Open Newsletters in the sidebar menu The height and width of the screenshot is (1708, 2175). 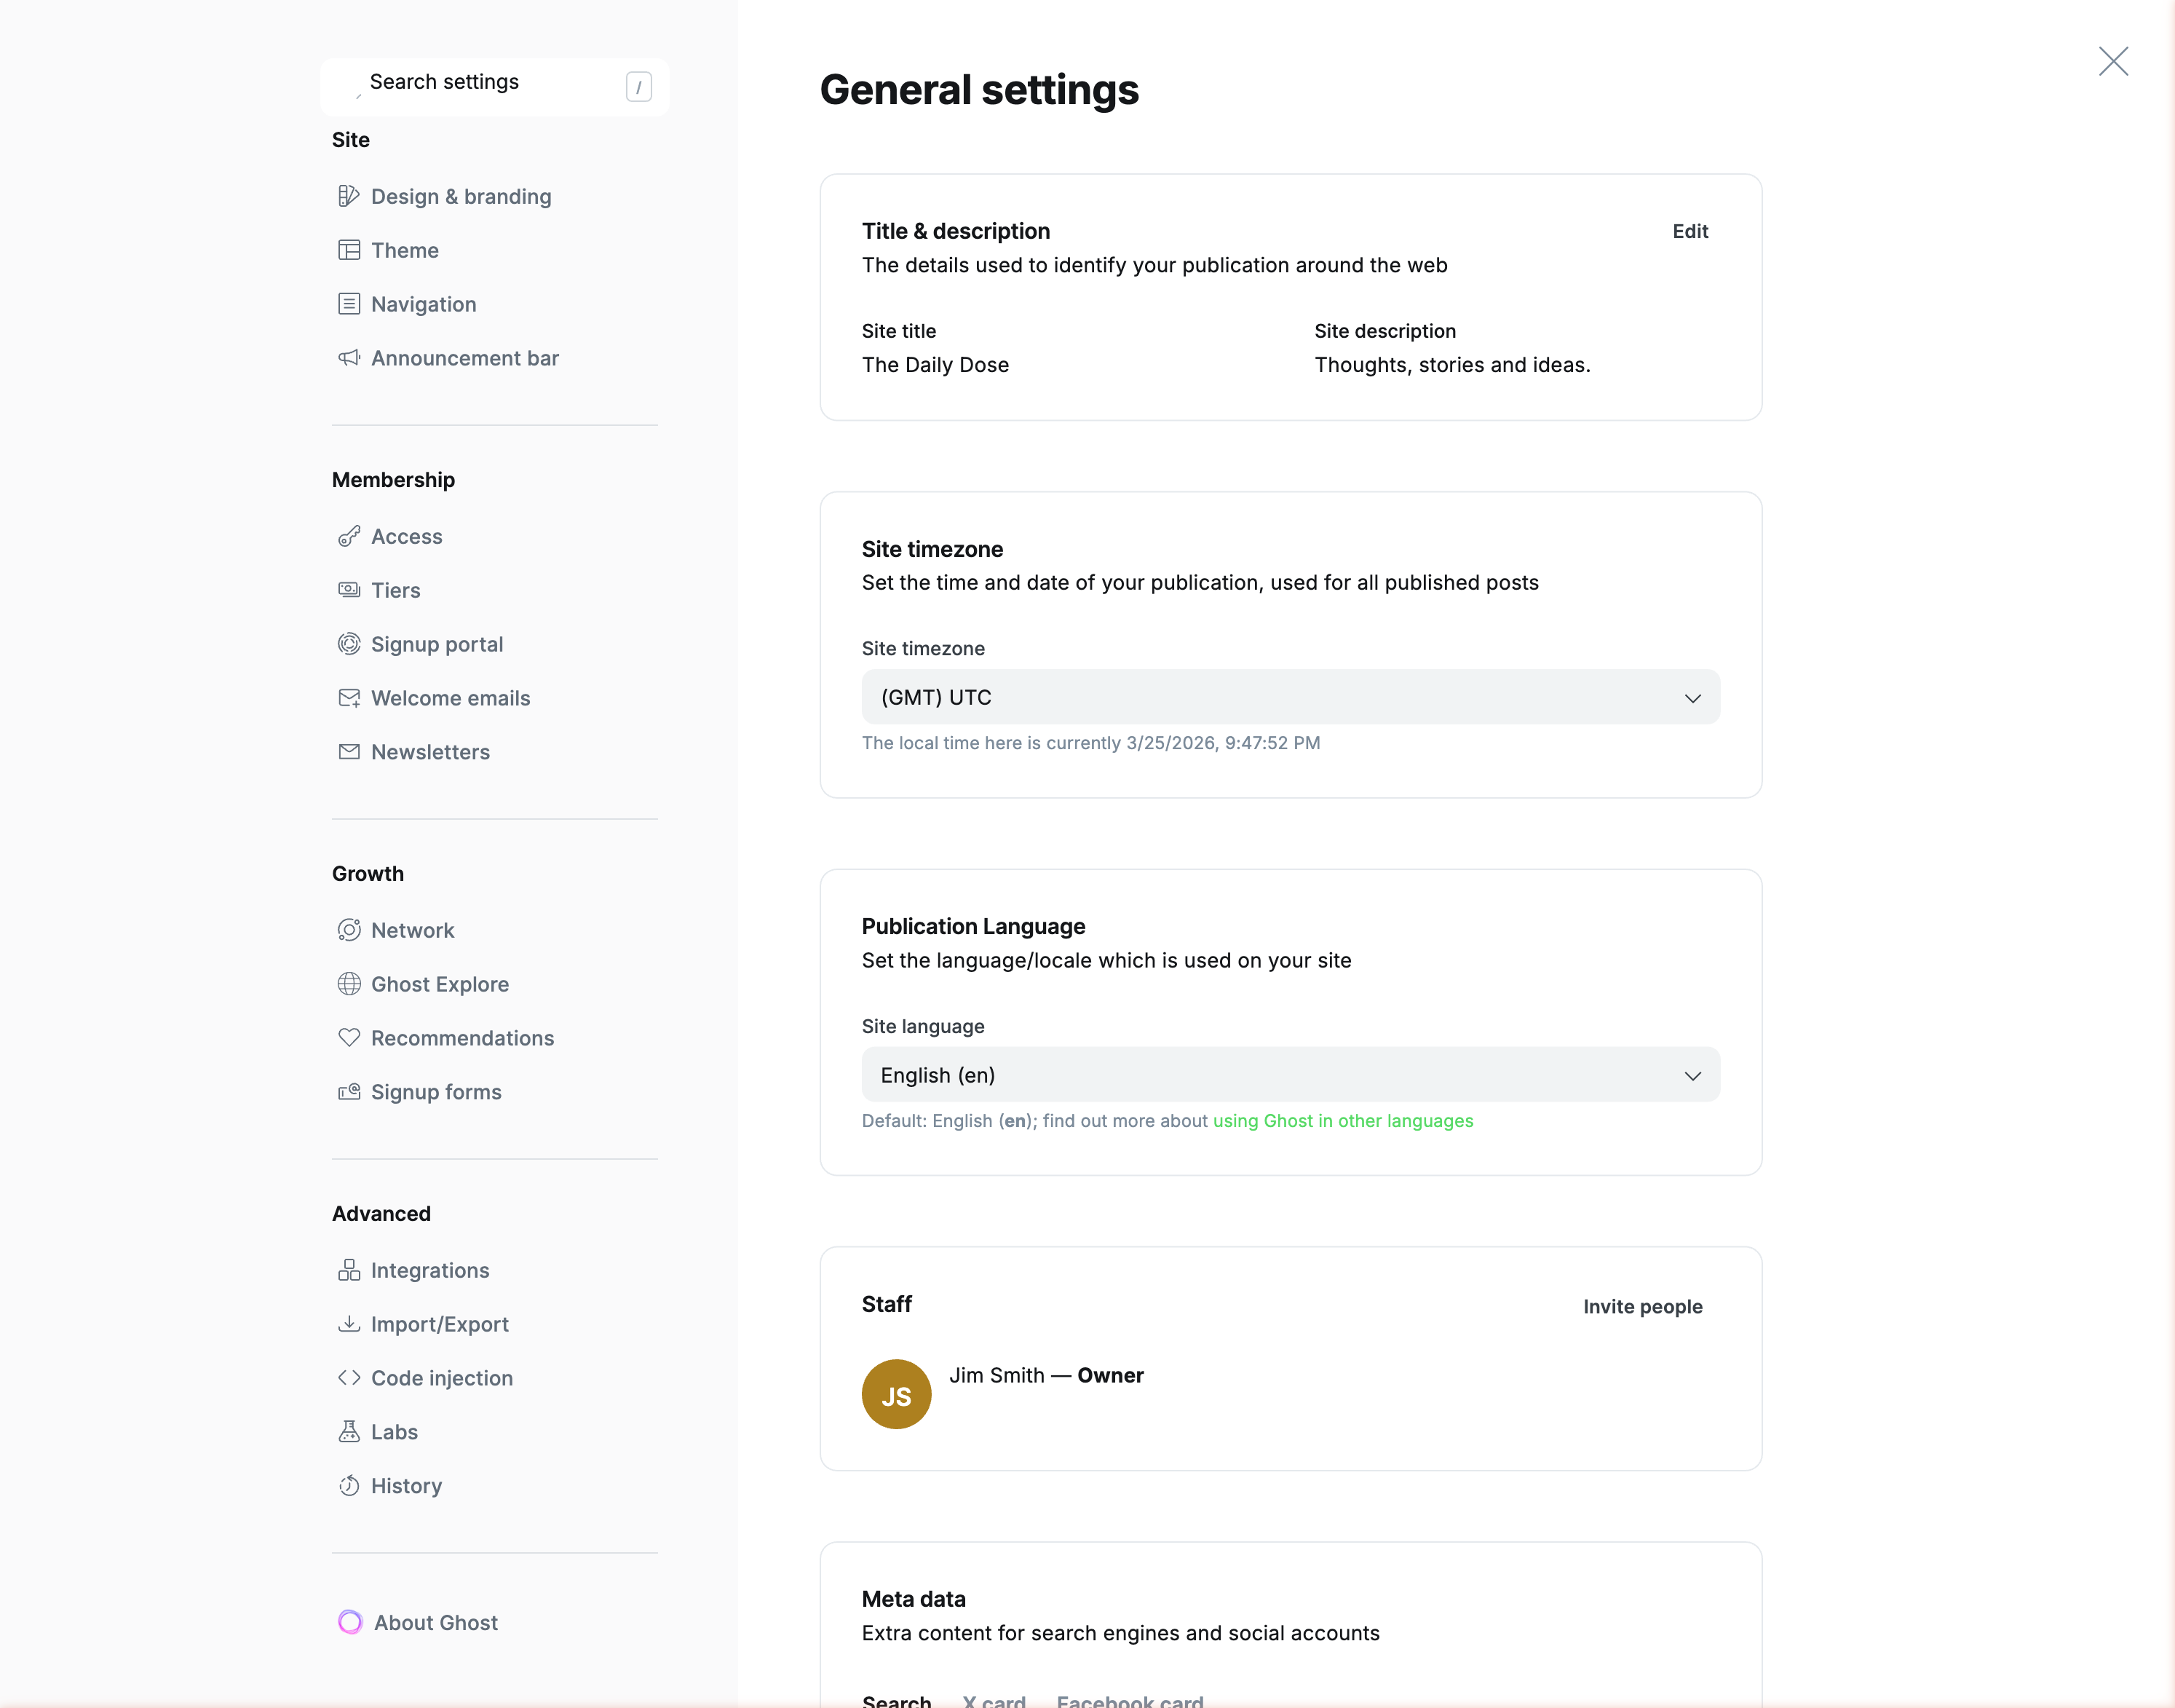[x=429, y=752]
